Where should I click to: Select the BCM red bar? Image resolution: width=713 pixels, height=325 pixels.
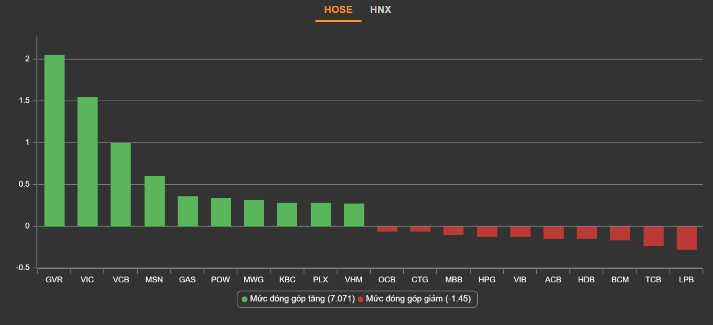[x=620, y=233]
